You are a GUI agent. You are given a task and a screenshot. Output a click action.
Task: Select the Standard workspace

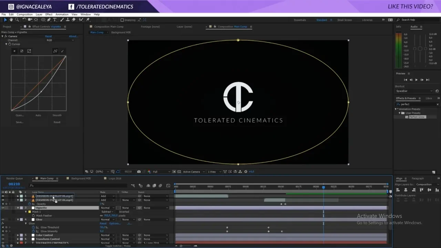pos(322,20)
